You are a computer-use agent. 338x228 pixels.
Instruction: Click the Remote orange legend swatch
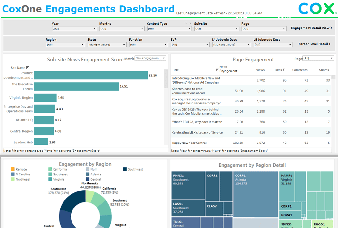coord(13,169)
